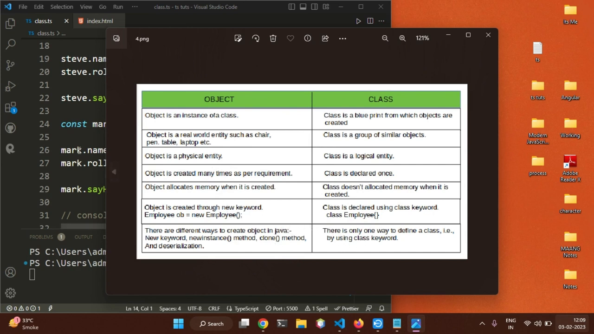
Task: Open the VS Code Search view
Action: click(x=10, y=45)
